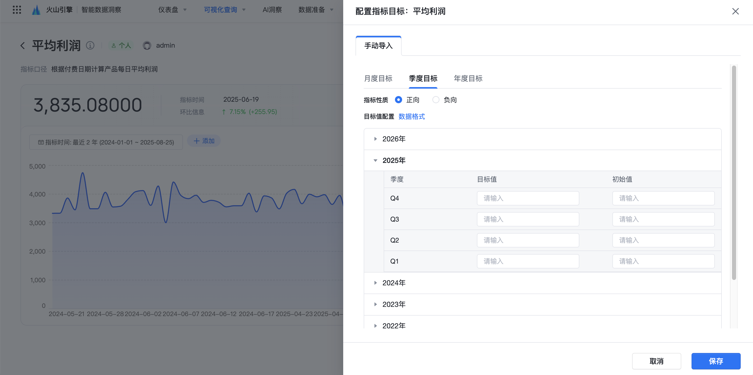Click the 保存 button
Image resolution: width=753 pixels, height=375 pixels.
point(716,361)
